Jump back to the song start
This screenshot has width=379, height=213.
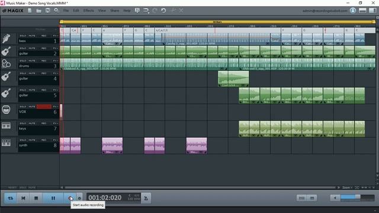click(23, 198)
